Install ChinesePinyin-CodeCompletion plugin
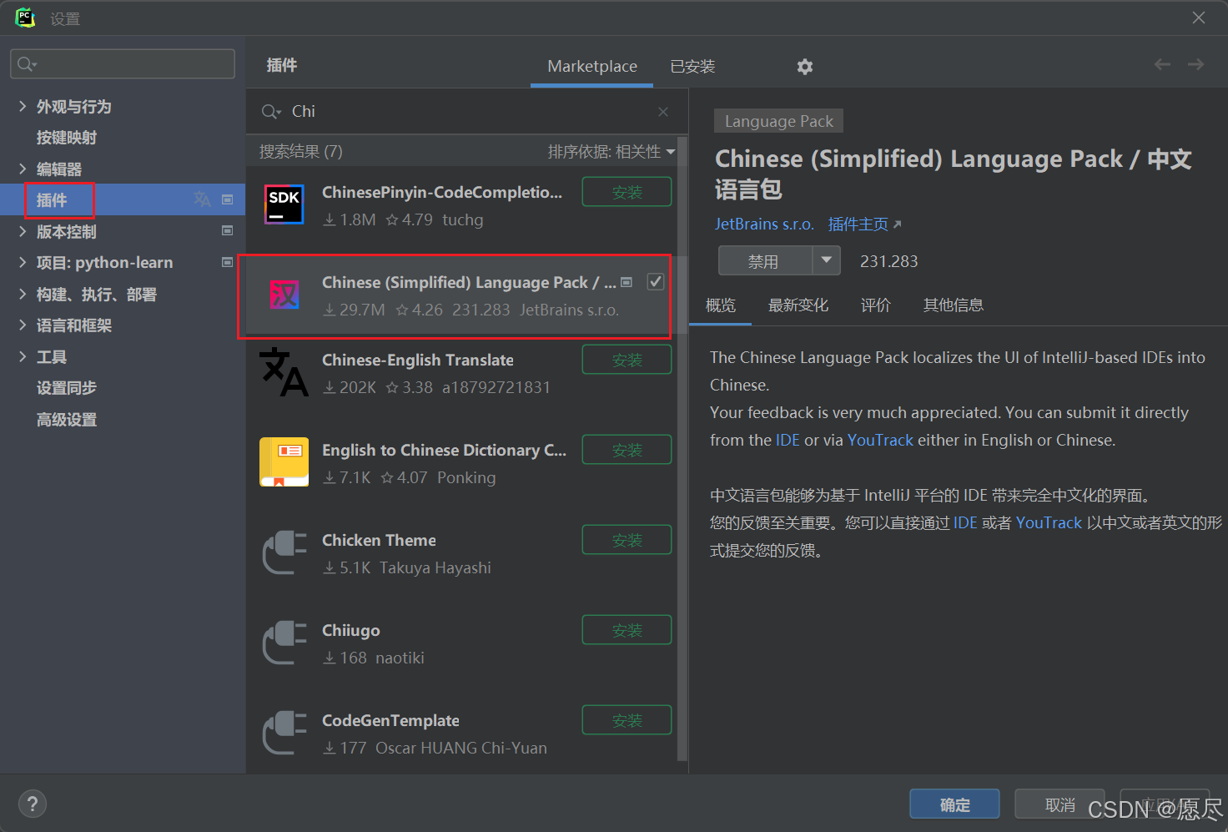Image resolution: width=1228 pixels, height=832 pixels. tap(627, 192)
